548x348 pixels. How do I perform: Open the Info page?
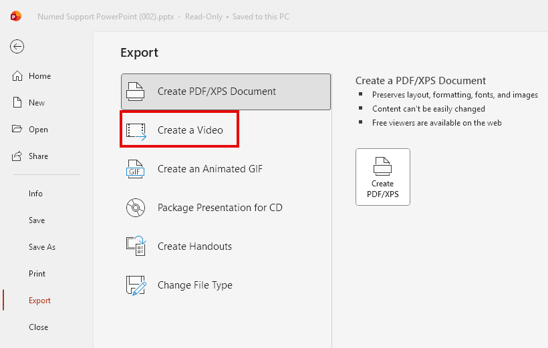(x=35, y=194)
